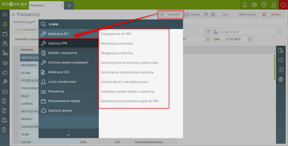Open the Deklaracje ZUS menu item
Viewport: 288px width, 146px height.
pos(59,72)
